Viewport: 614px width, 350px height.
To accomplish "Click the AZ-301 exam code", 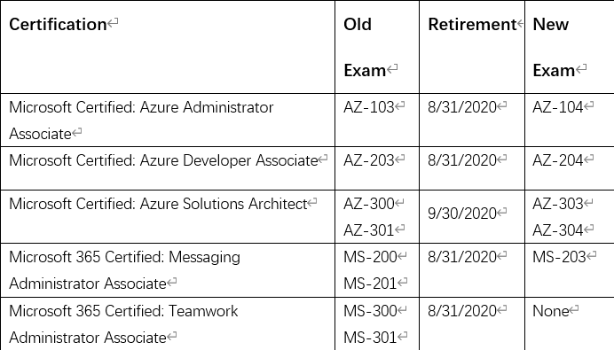I will [369, 230].
